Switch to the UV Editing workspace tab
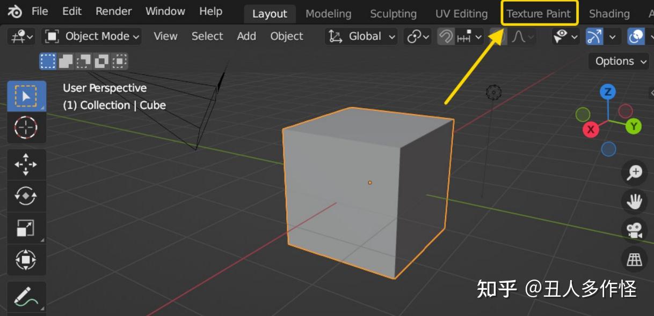The width and height of the screenshot is (654, 316). [x=462, y=14]
